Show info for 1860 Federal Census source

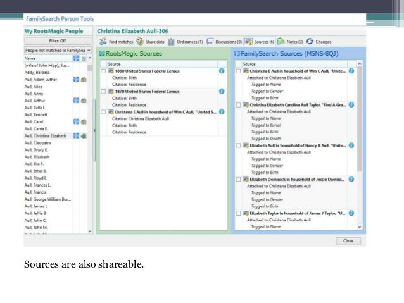[x=222, y=71]
